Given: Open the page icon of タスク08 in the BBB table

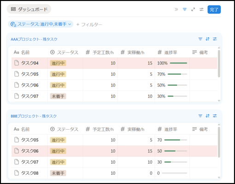Looking at the screenshot, I should click(x=17, y=173).
